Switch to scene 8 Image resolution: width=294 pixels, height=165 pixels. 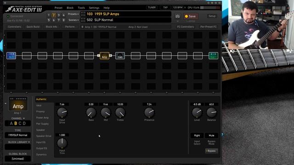tap(63, 20)
